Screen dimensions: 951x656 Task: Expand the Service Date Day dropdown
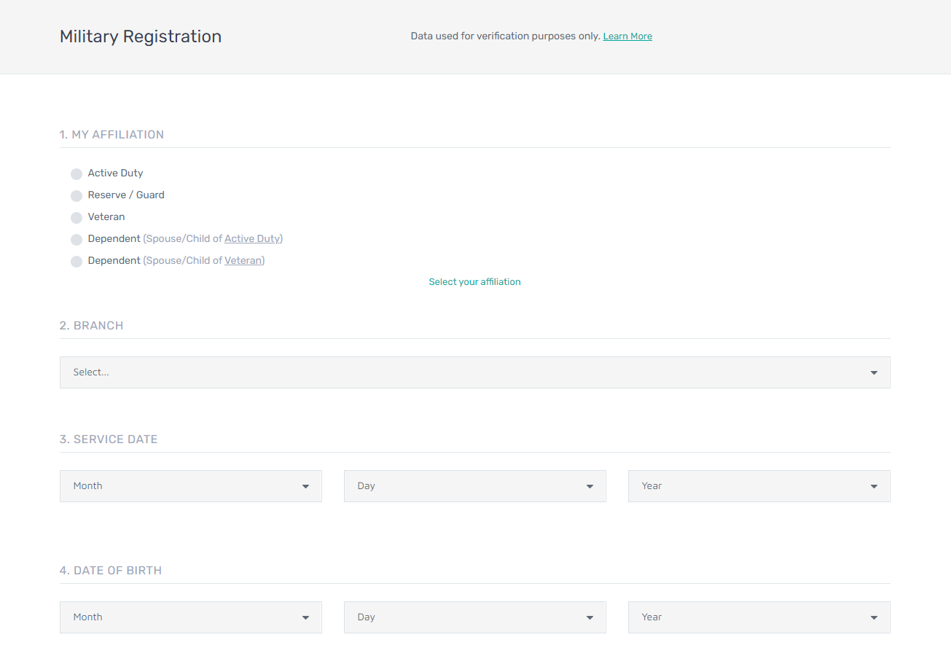474,486
